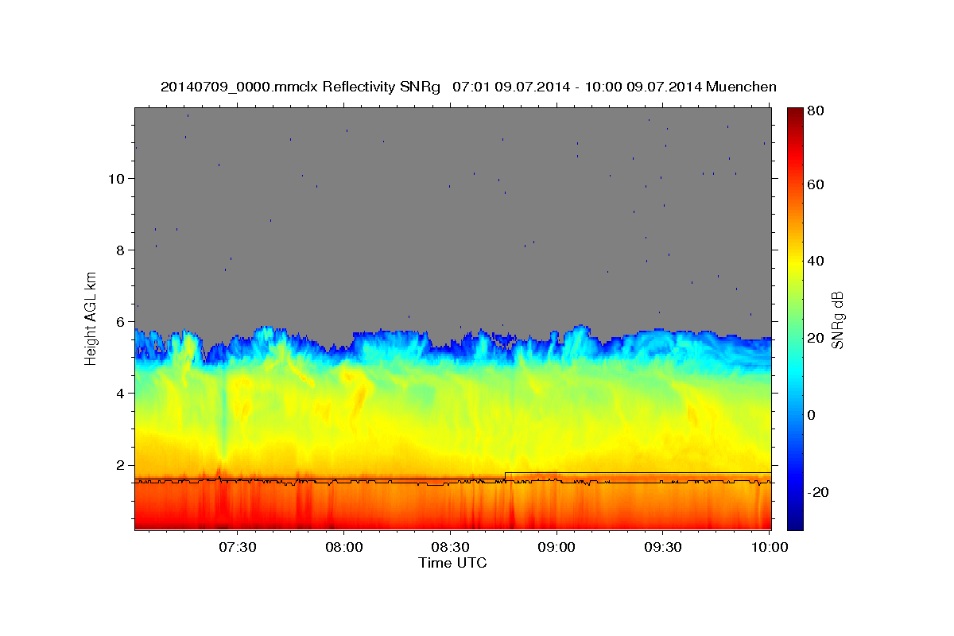Click the 'Time UTC' axis label

pyautogui.click(x=452, y=563)
